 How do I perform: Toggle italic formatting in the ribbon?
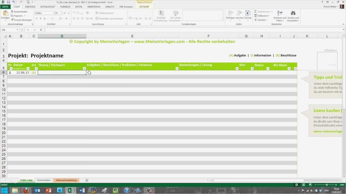pyautogui.click(x=40, y=18)
